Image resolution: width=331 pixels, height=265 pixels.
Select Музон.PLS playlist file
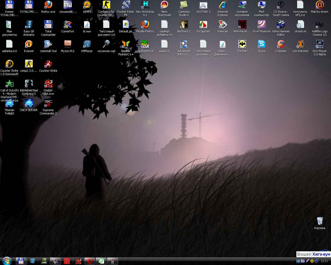[x=67, y=46]
